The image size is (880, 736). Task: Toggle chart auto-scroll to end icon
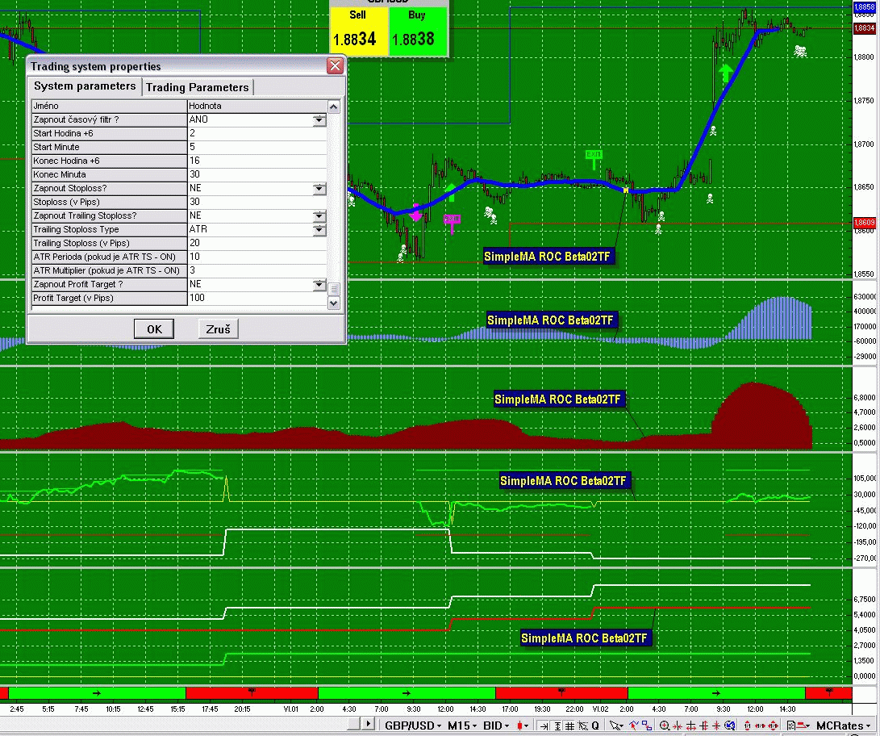point(544,726)
